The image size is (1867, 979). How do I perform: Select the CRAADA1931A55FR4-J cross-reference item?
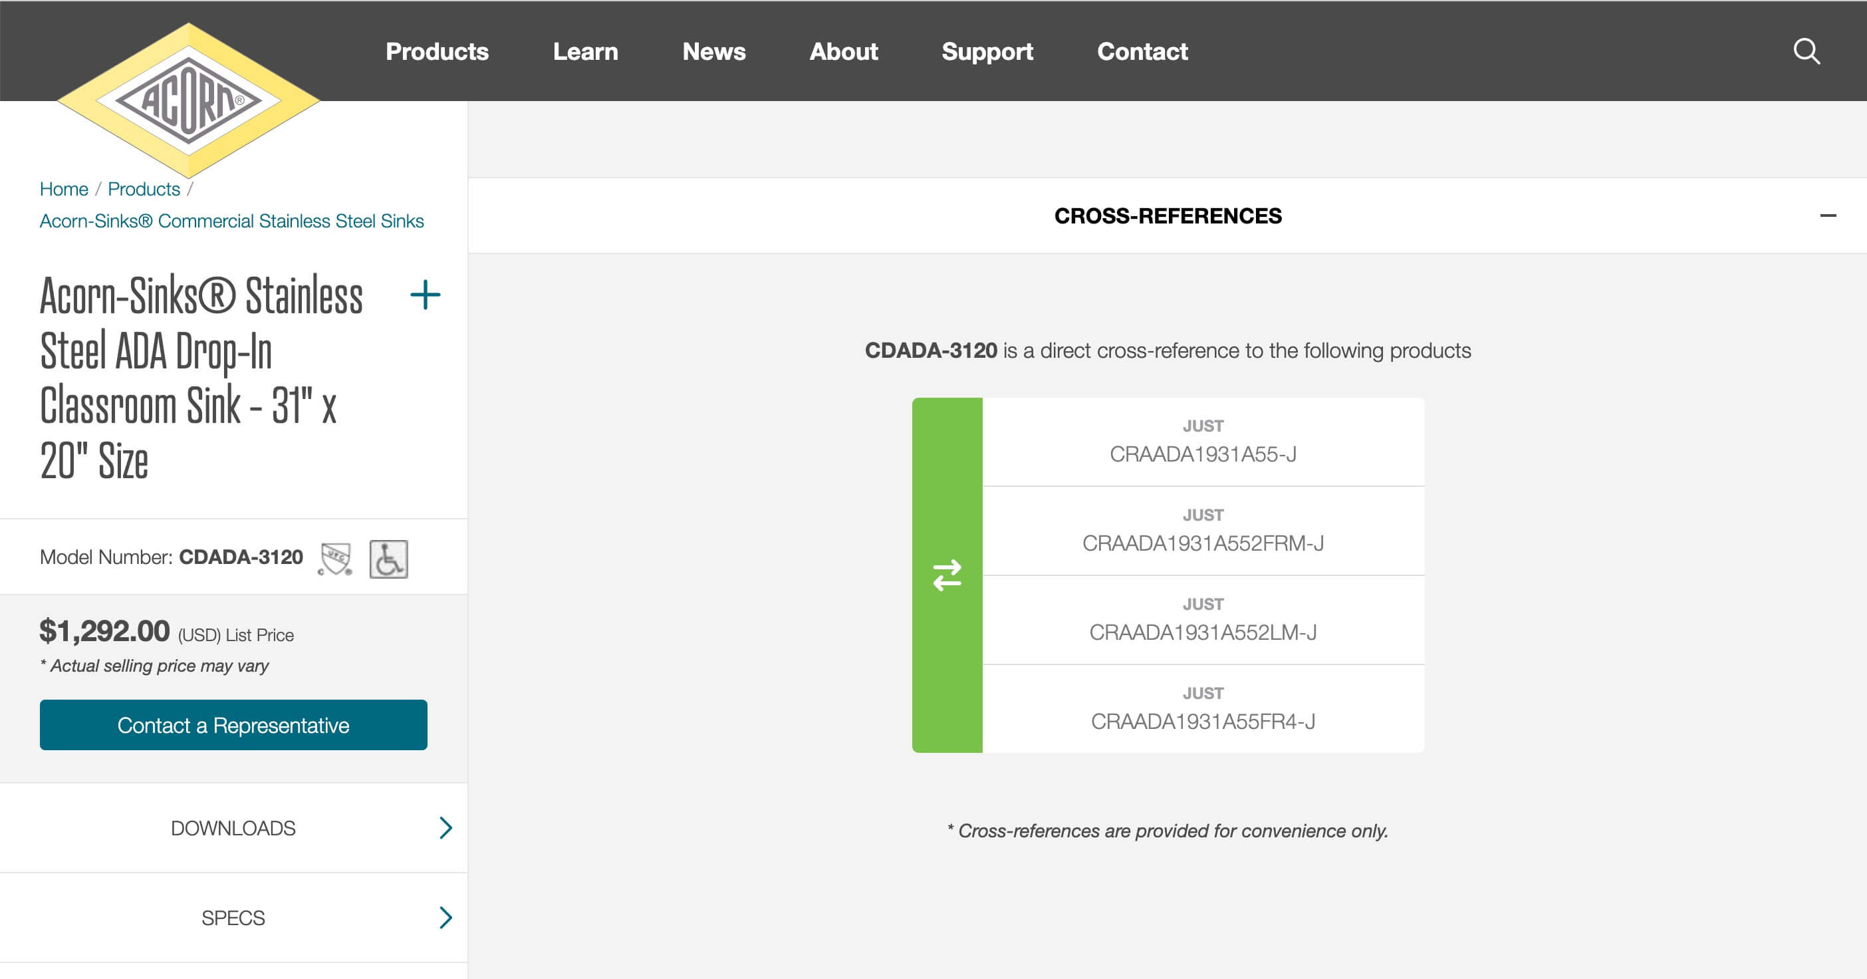point(1202,710)
